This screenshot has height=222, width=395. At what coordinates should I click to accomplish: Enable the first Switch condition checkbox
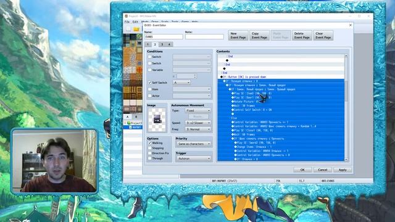click(x=149, y=57)
